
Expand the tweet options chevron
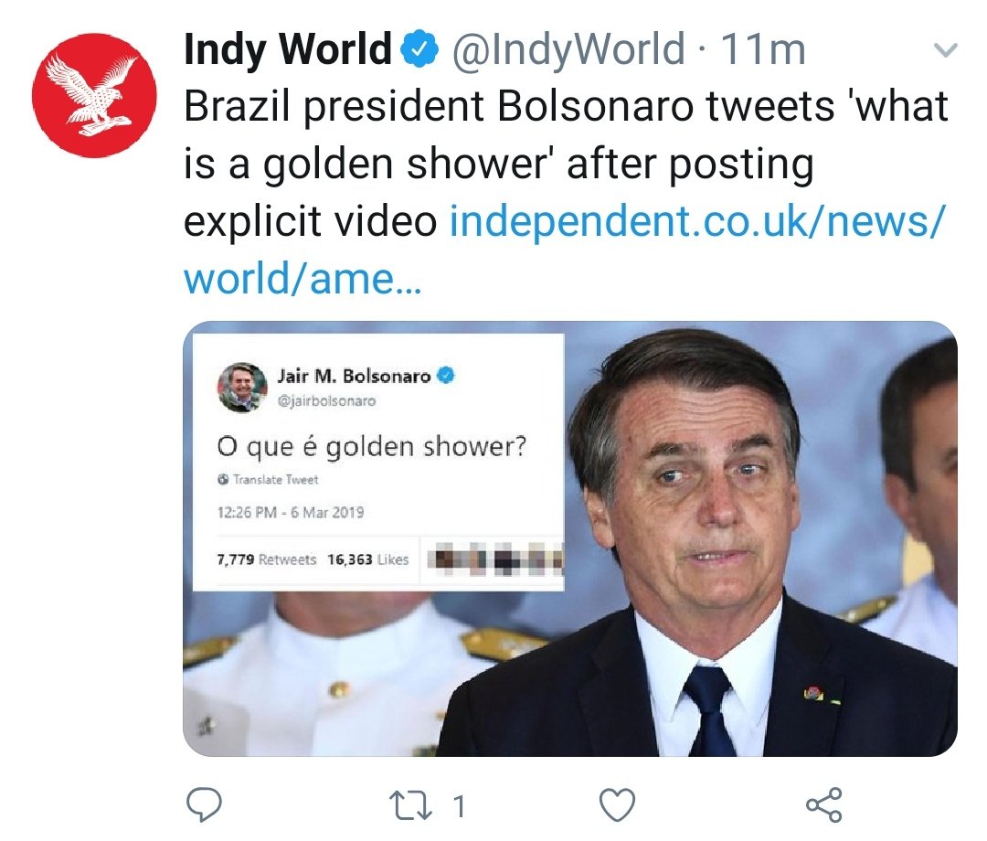pos(946,49)
